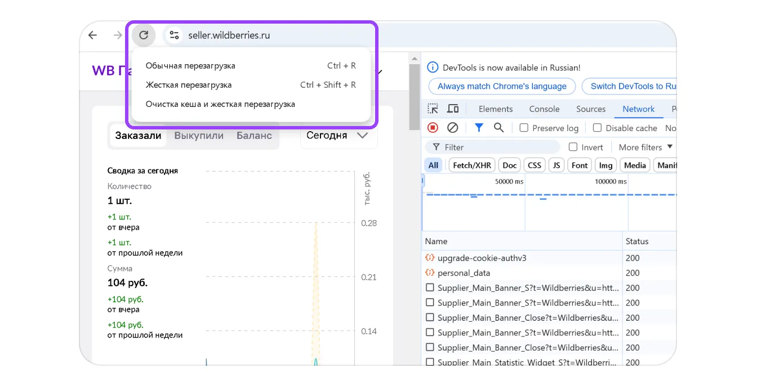Enable the Disable cache checkbox
Screen dimensions: 757x386
(x=598, y=128)
